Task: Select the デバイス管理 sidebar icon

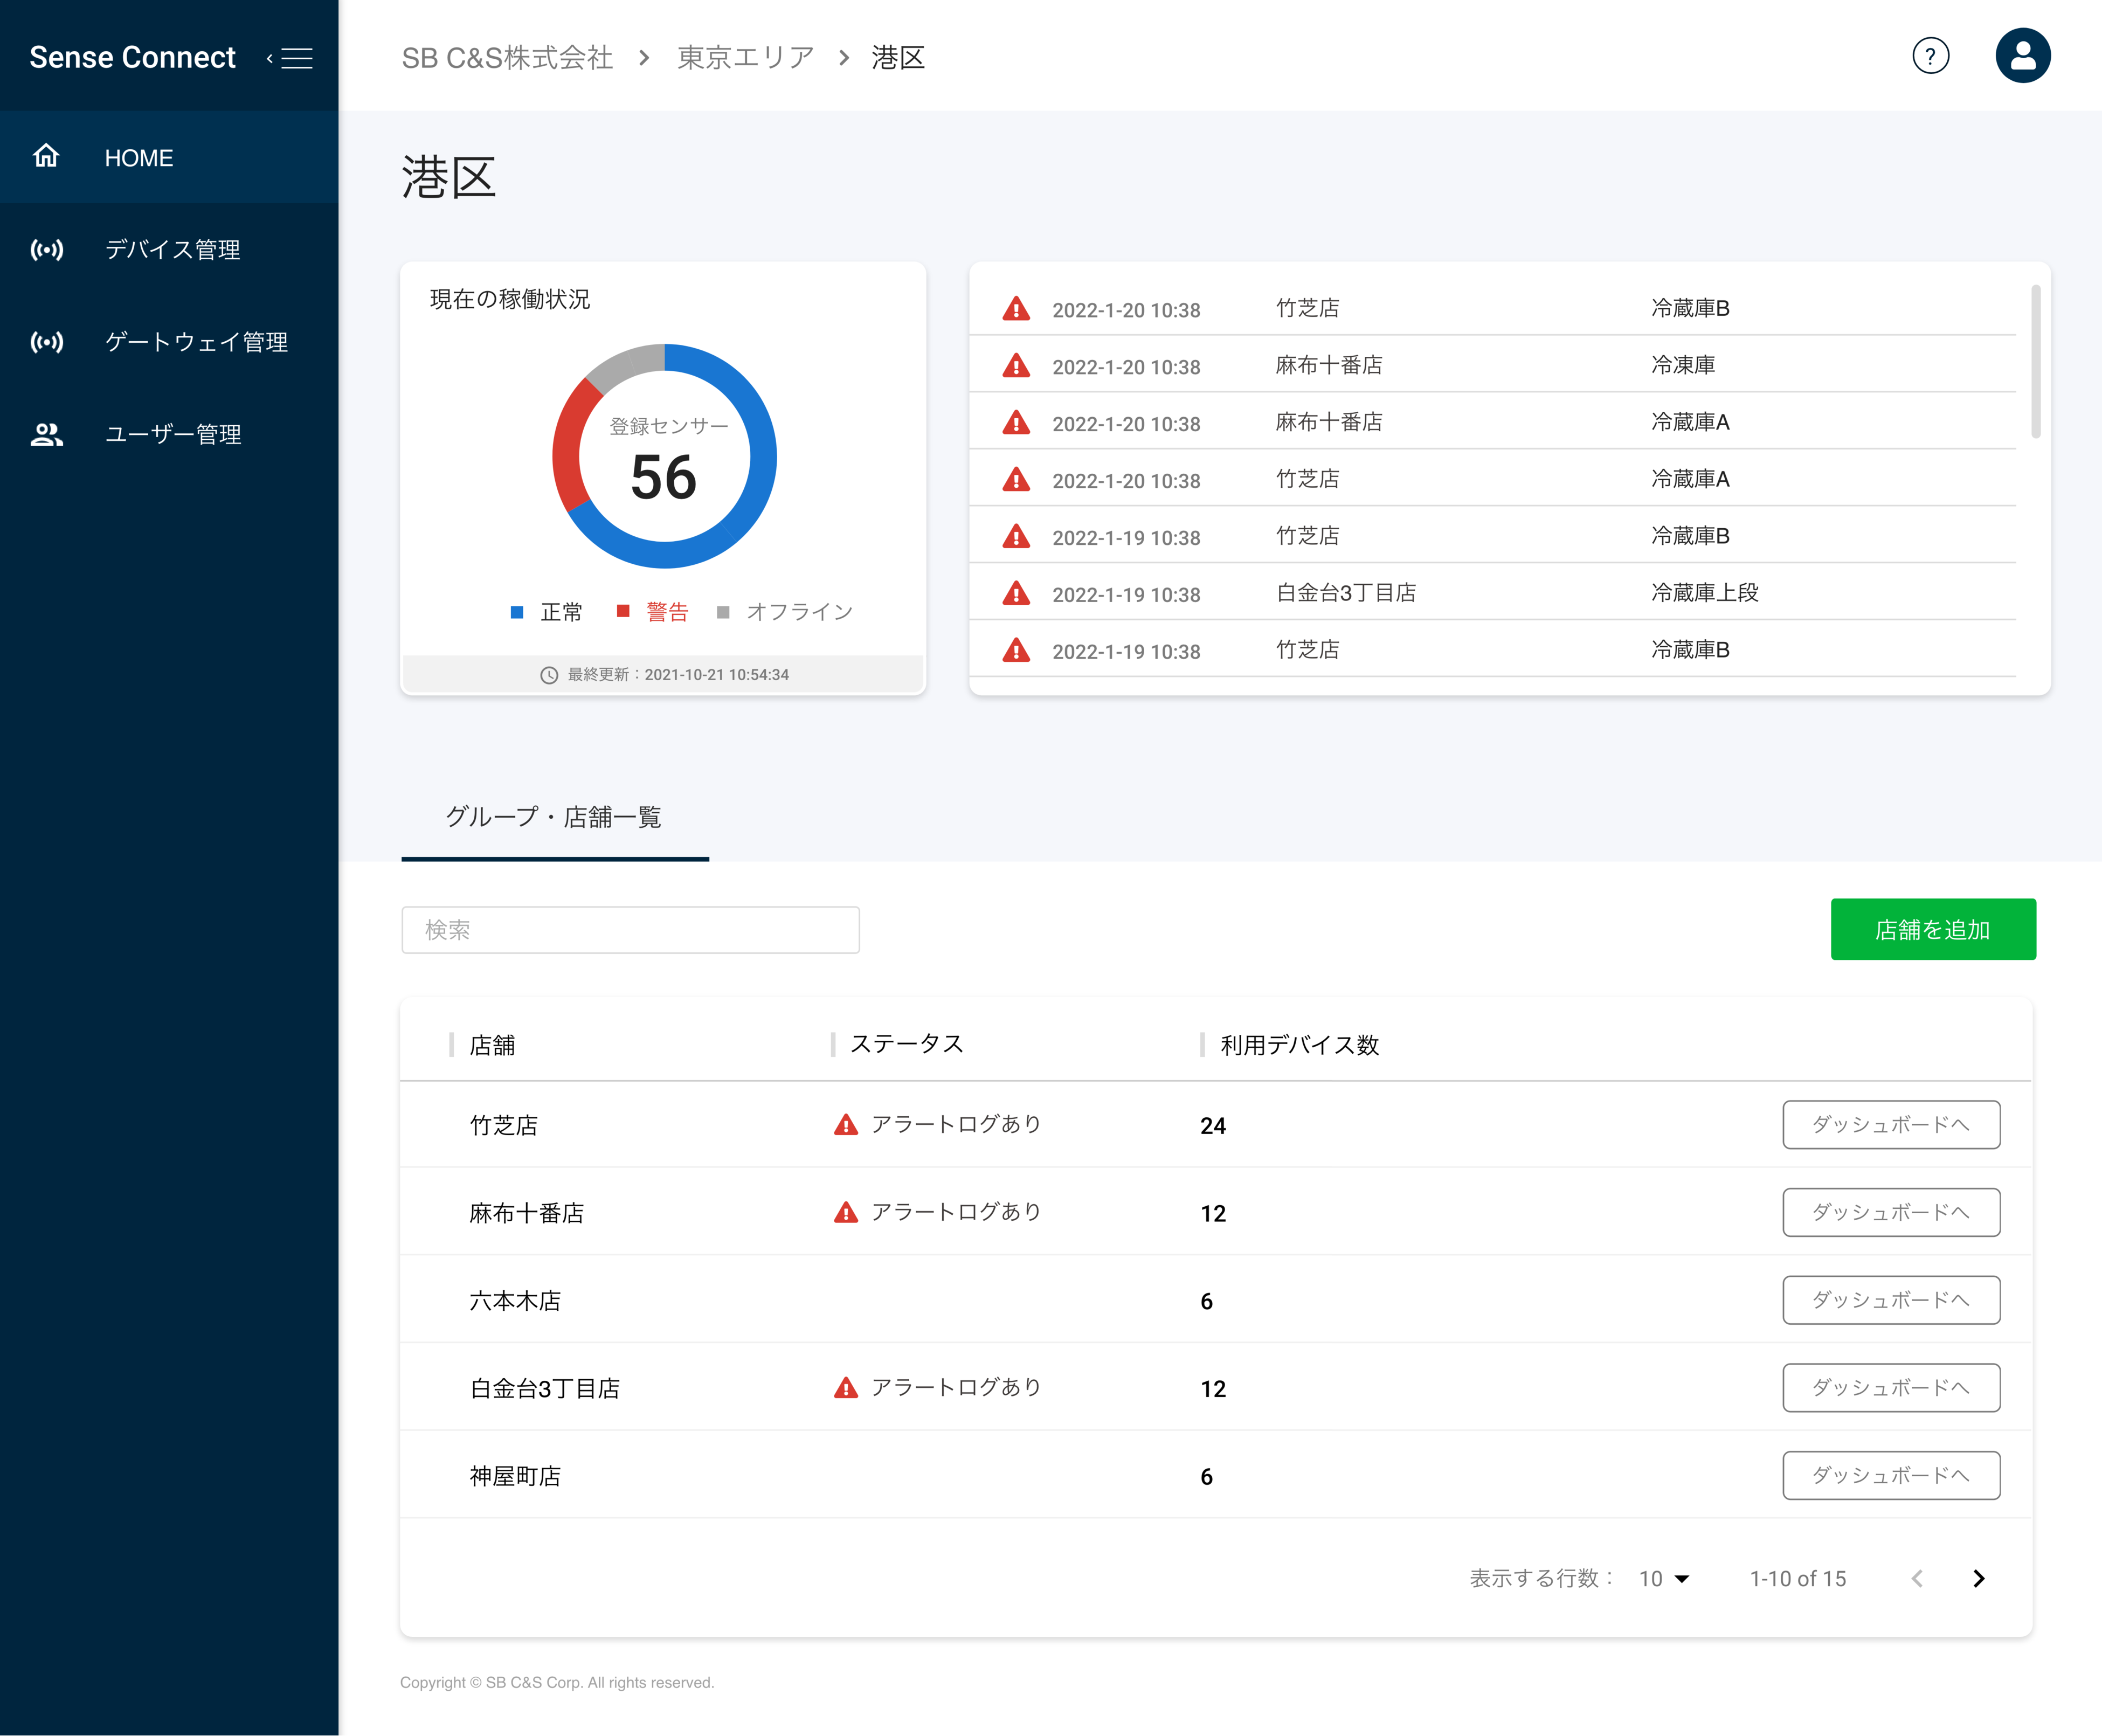Action: pyautogui.click(x=46, y=251)
